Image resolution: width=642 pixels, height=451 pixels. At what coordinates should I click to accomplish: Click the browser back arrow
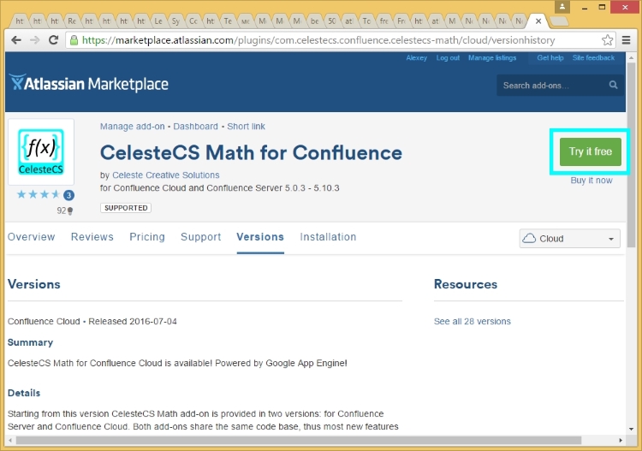coord(16,40)
